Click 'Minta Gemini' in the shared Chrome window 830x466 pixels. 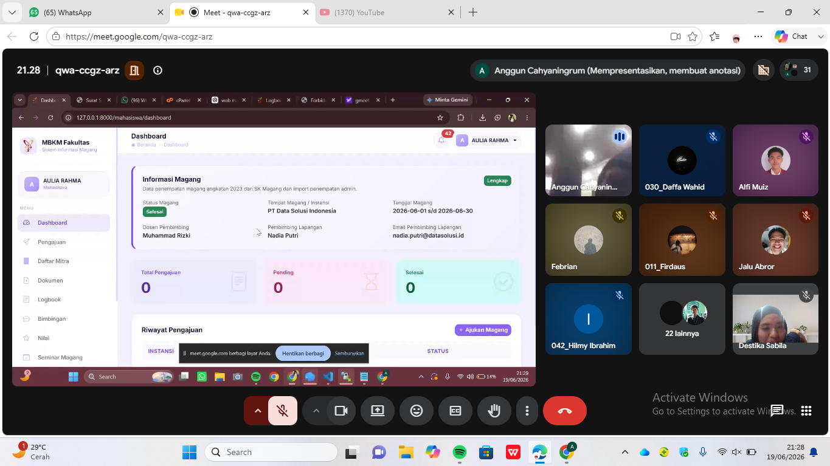pyautogui.click(x=447, y=100)
